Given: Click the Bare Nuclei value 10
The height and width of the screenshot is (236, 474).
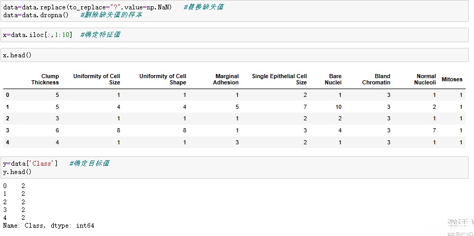Looking at the screenshot, I should coord(338,107).
